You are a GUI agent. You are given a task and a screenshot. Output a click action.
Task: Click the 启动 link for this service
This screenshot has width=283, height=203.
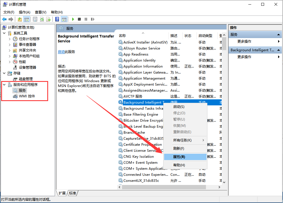[x=61, y=52]
